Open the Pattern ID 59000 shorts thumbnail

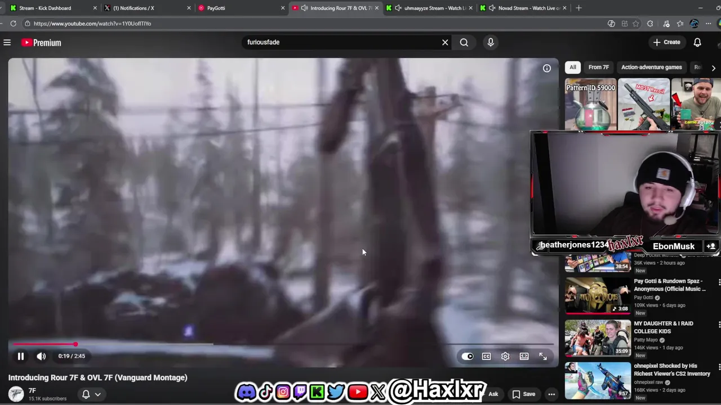pyautogui.click(x=590, y=105)
